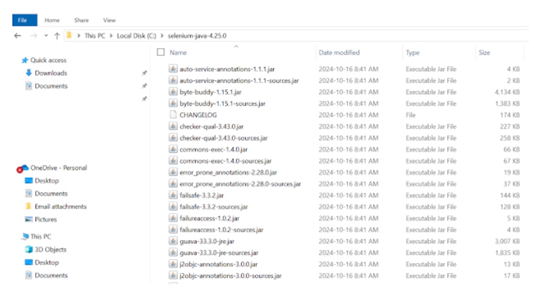This screenshot has height=297, width=534.
Task: Select error_prone_annotations-2.28.0-sources.jar file
Action: 240,184
